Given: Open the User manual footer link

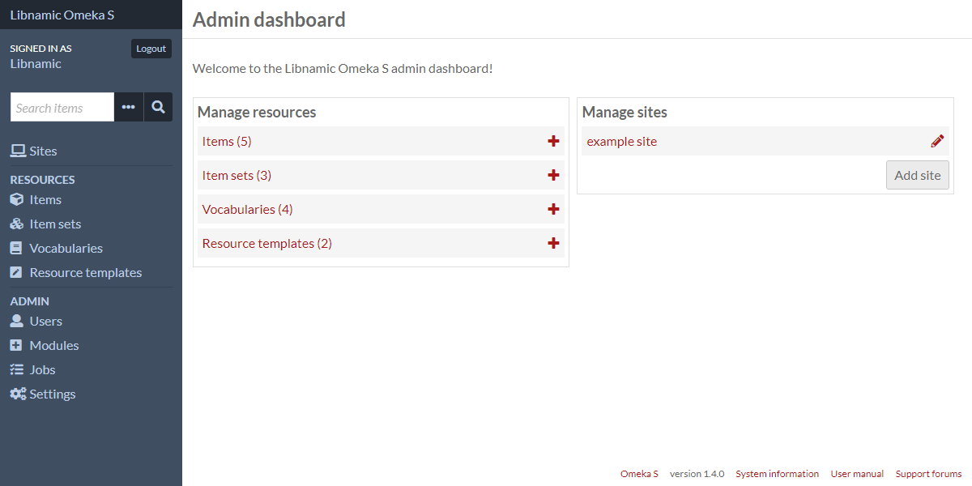Looking at the screenshot, I should tap(857, 474).
